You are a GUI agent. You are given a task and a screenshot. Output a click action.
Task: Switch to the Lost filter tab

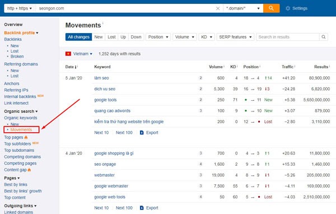point(111,37)
